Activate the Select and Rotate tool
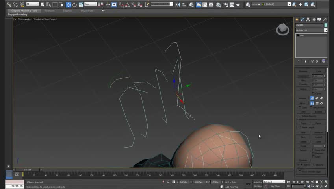Image resolution: width=334 pixels, height=189 pixels. tap(74, 5)
